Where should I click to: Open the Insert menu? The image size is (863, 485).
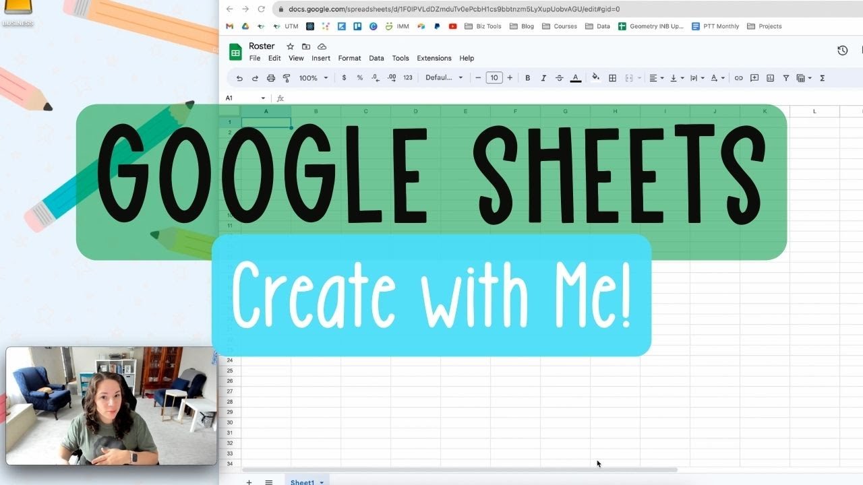321,58
